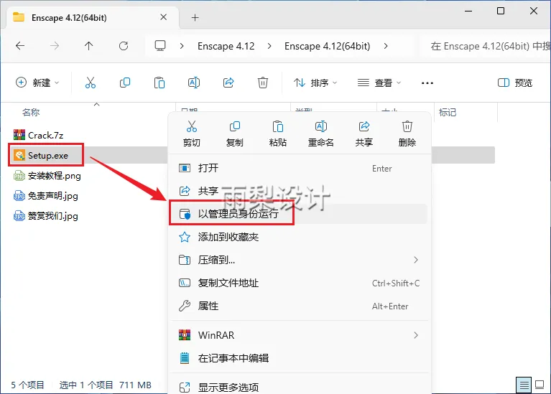Select the Crack.7z file
Viewport: 551px width, 394px height.
tap(38, 135)
